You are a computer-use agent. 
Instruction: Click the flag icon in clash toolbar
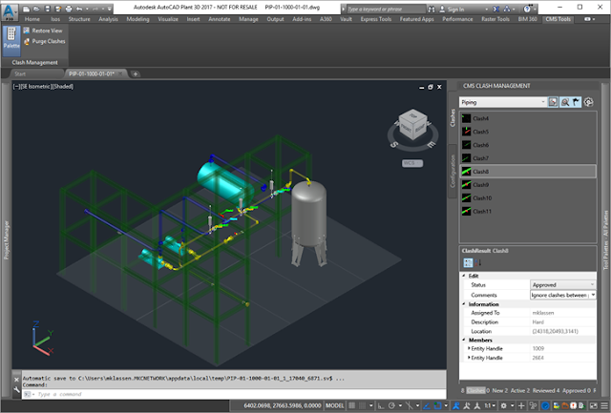click(x=578, y=100)
